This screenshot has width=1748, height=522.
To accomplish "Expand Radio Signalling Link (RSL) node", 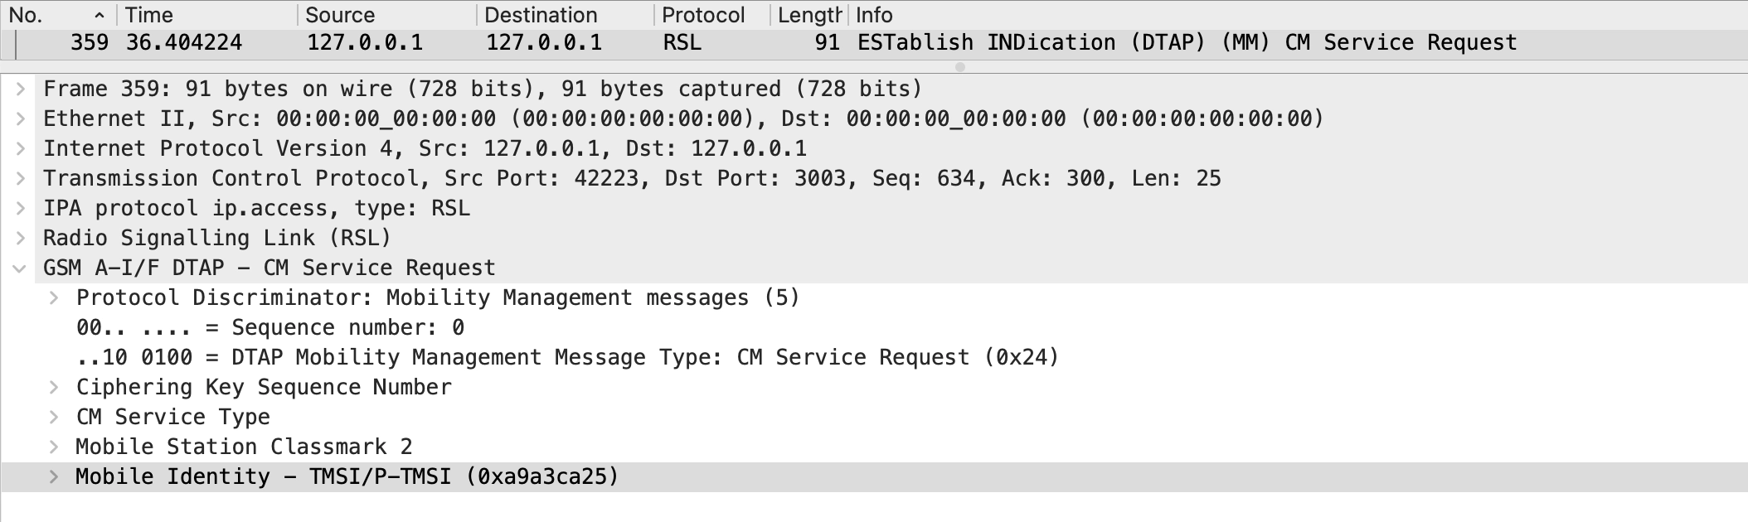I will 20,238.
